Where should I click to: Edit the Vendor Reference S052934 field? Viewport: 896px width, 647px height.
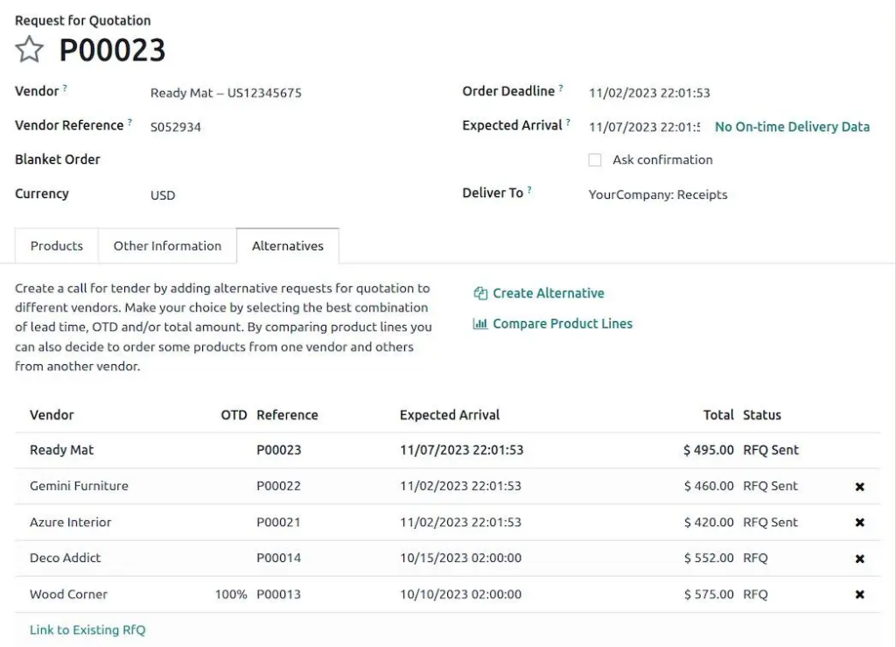pyautogui.click(x=176, y=126)
